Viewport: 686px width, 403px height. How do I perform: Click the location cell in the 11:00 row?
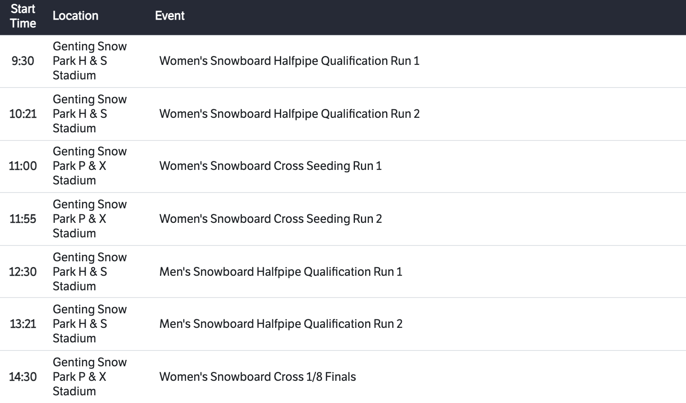pos(90,166)
